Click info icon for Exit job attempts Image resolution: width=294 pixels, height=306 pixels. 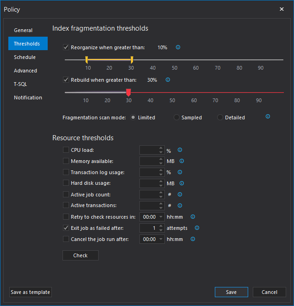(x=197, y=228)
